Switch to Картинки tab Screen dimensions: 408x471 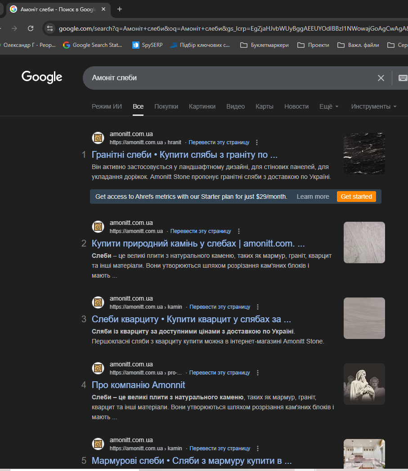click(202, 106)
